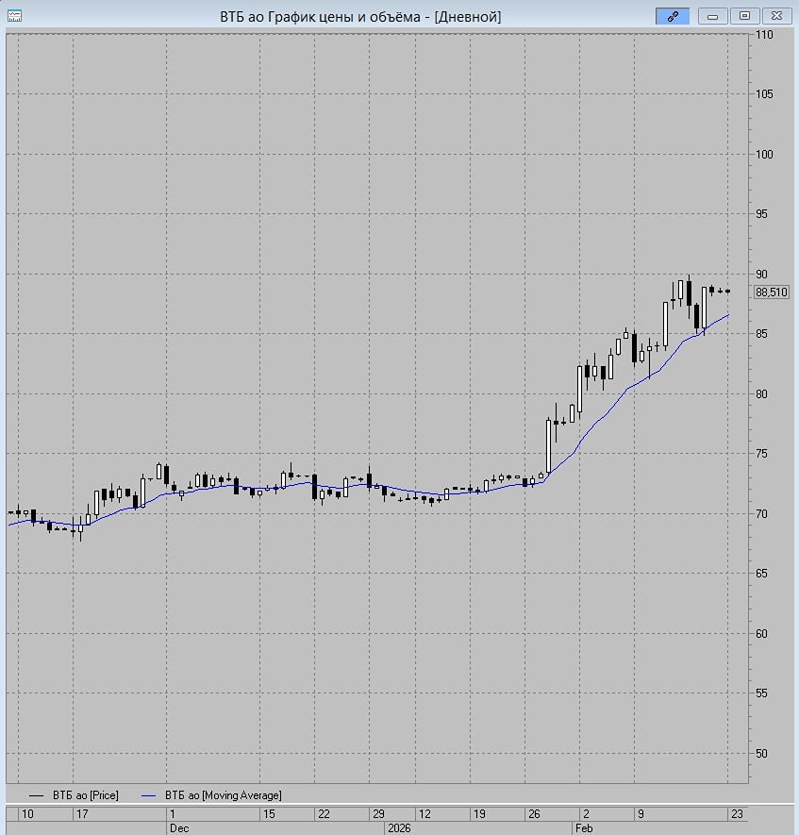Maximize the VTB chart window
The height and width of the screenshot is (835, 799).
(744, 16)
